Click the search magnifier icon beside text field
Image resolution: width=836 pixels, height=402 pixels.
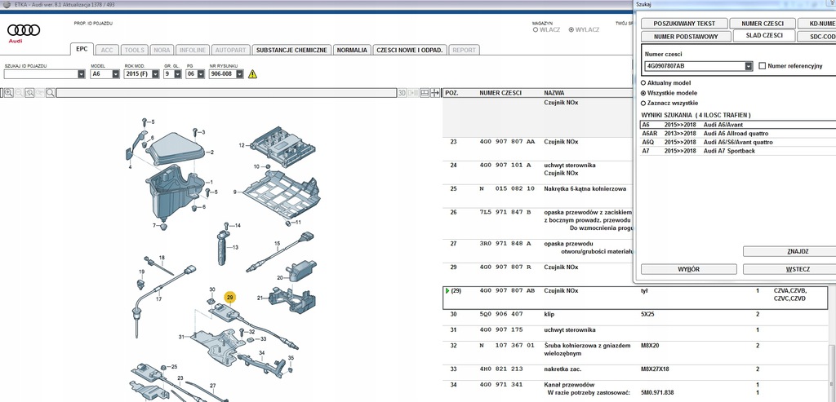coord(50,93)
